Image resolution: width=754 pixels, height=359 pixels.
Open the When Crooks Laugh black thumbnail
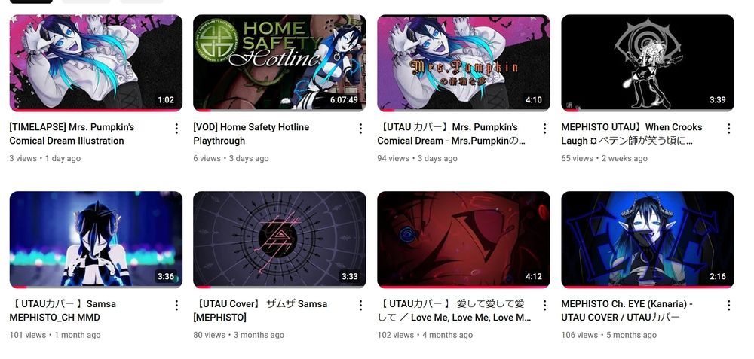click(x=647, y=63)
